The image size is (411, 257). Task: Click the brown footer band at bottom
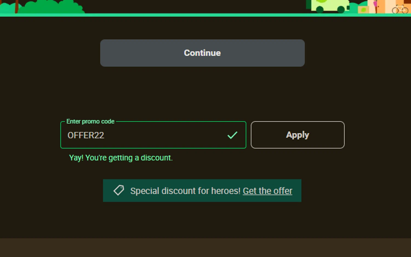click(x=206, y=247)
